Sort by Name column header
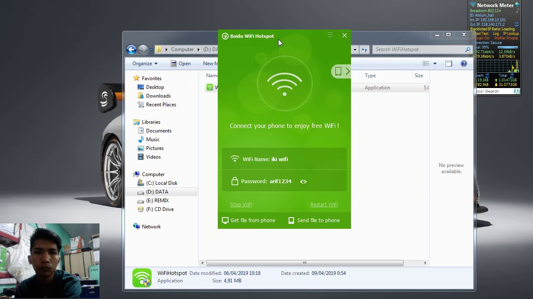The width and height of the screenshot is (533, 299). click(x=212, y=76)
